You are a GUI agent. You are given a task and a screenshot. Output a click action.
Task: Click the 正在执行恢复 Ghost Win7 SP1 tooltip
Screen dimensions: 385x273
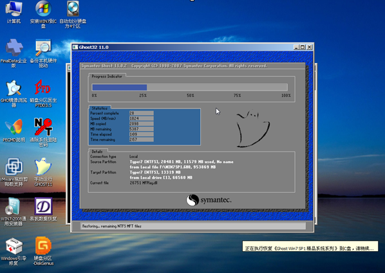310,246
